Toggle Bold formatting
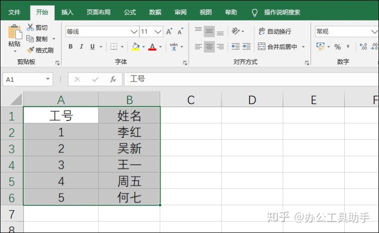This screenshot has height=233, width=379. click(x=71, y=46)
